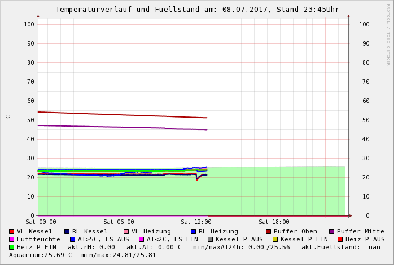Click the Sat 18:00 time axis label
The width and height of the screenshot is (394, 265).
click(274, 222)
